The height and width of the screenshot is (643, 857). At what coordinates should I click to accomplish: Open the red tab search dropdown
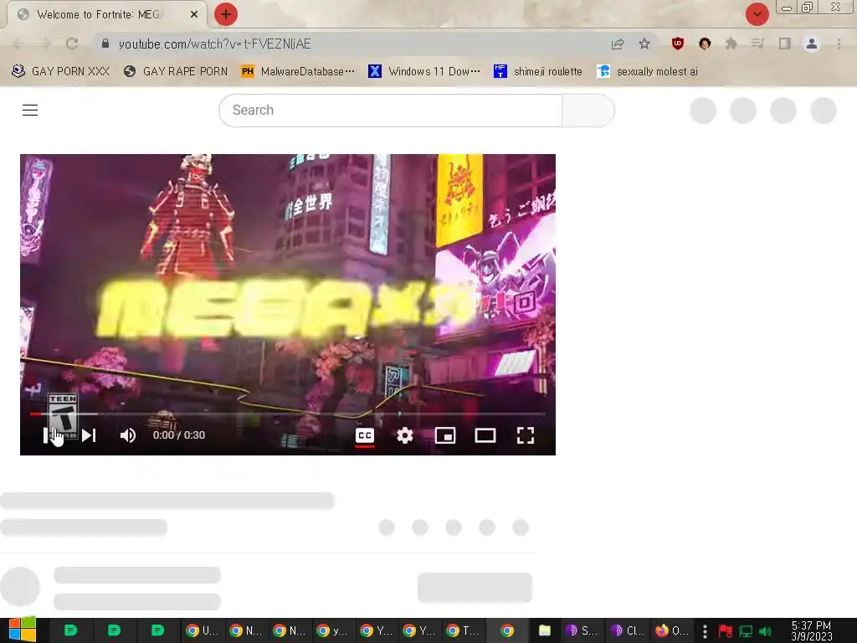[757, 14]
